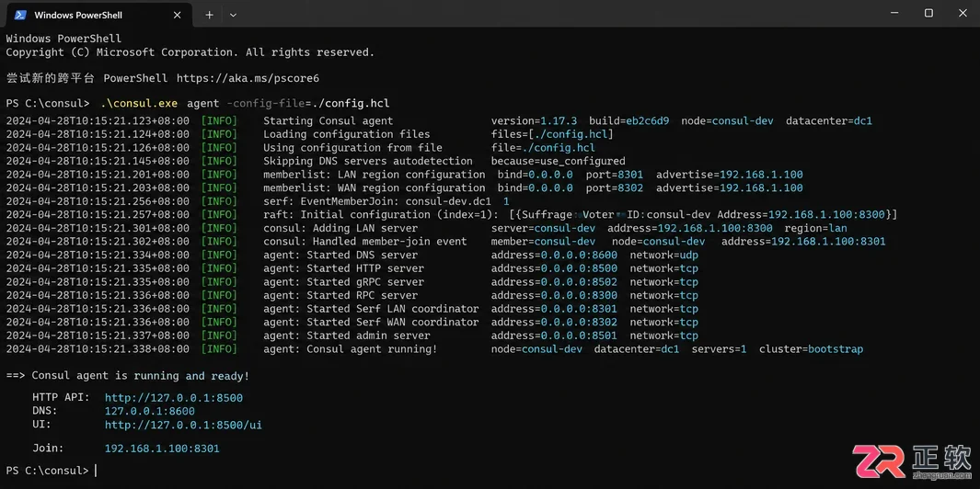Click the version=1.17.3 value
Image resolution: width=980 pixels, height=489 pixels.
tap(534, 120)
